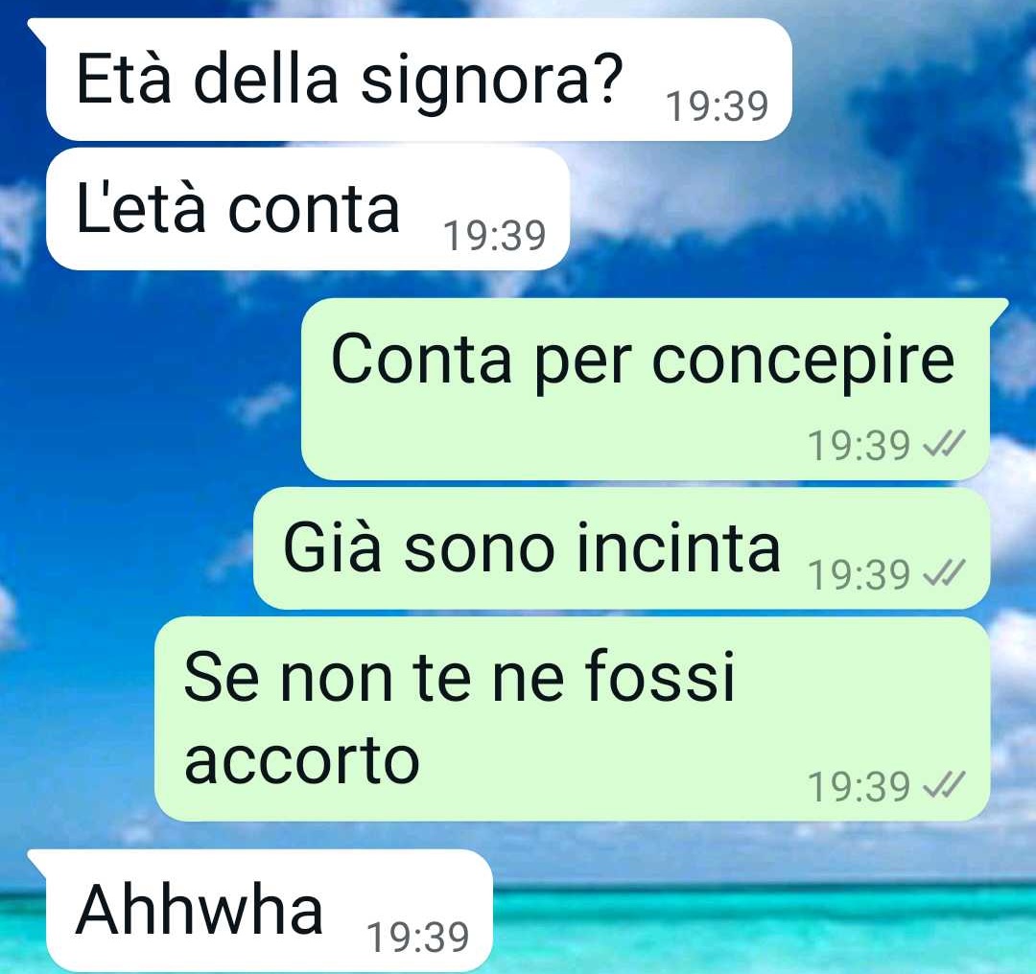Click the timestamp on the 'Ahhwha' bubble

[417, 937]
